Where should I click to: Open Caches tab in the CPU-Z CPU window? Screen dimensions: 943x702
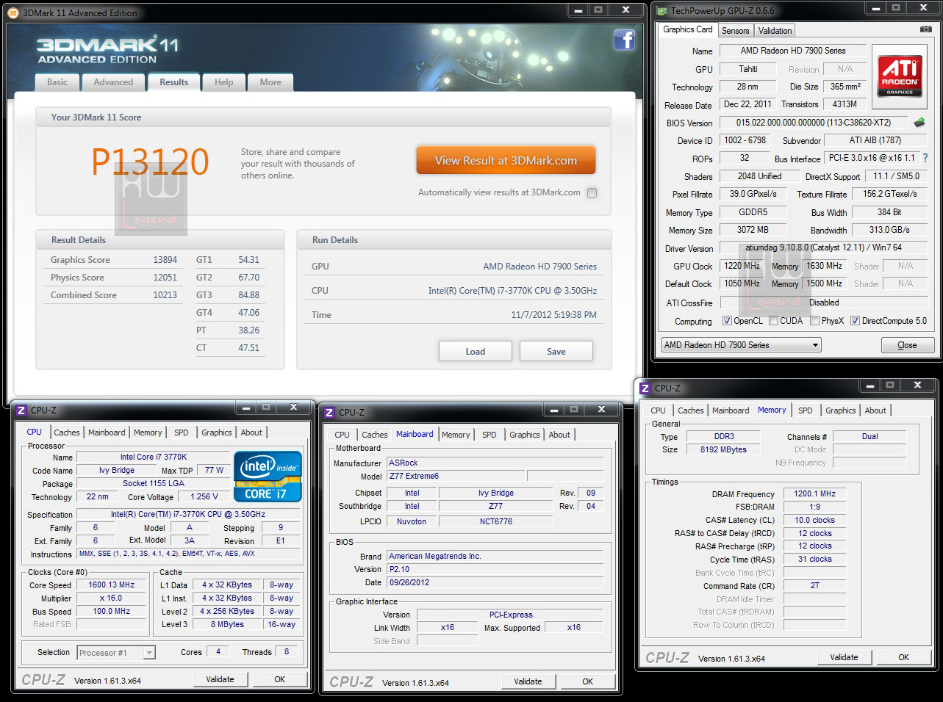[x=66, y=433]
